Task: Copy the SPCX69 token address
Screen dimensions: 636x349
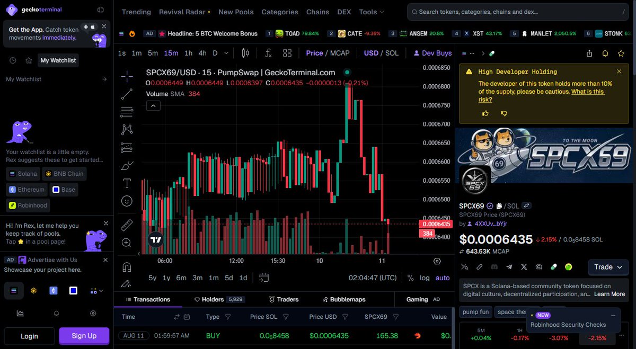Action: click(x=499, y=205)
